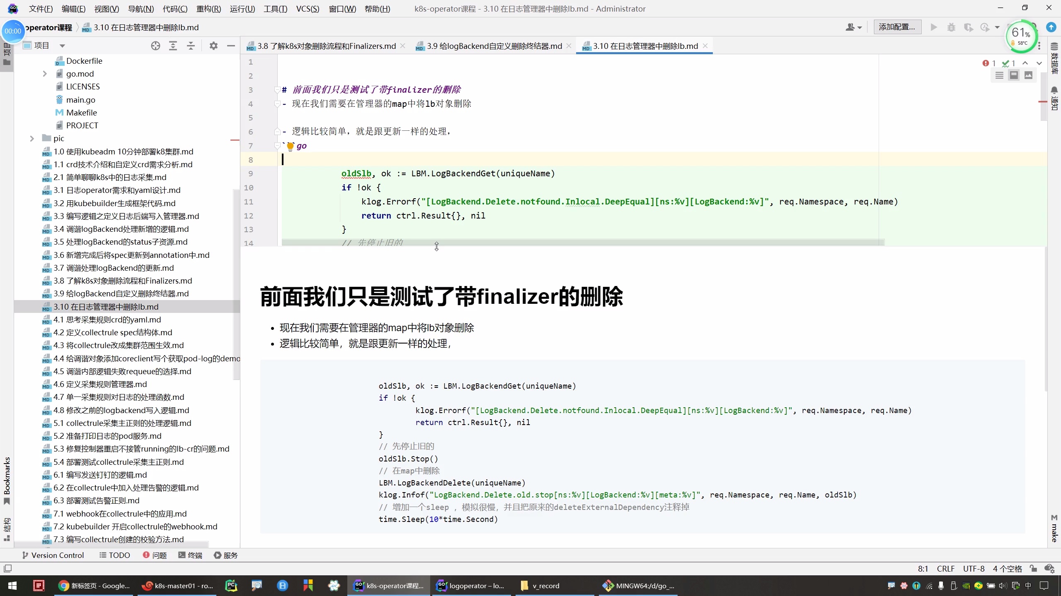The height and width of the screenshot is (596, 1061).
Task: Open the 数据库 panel on the right sidebar
Action: [x=1054, y=60]
